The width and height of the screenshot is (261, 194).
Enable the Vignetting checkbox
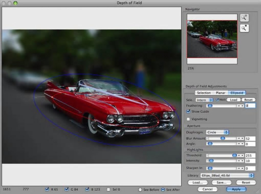pos(188,119)
